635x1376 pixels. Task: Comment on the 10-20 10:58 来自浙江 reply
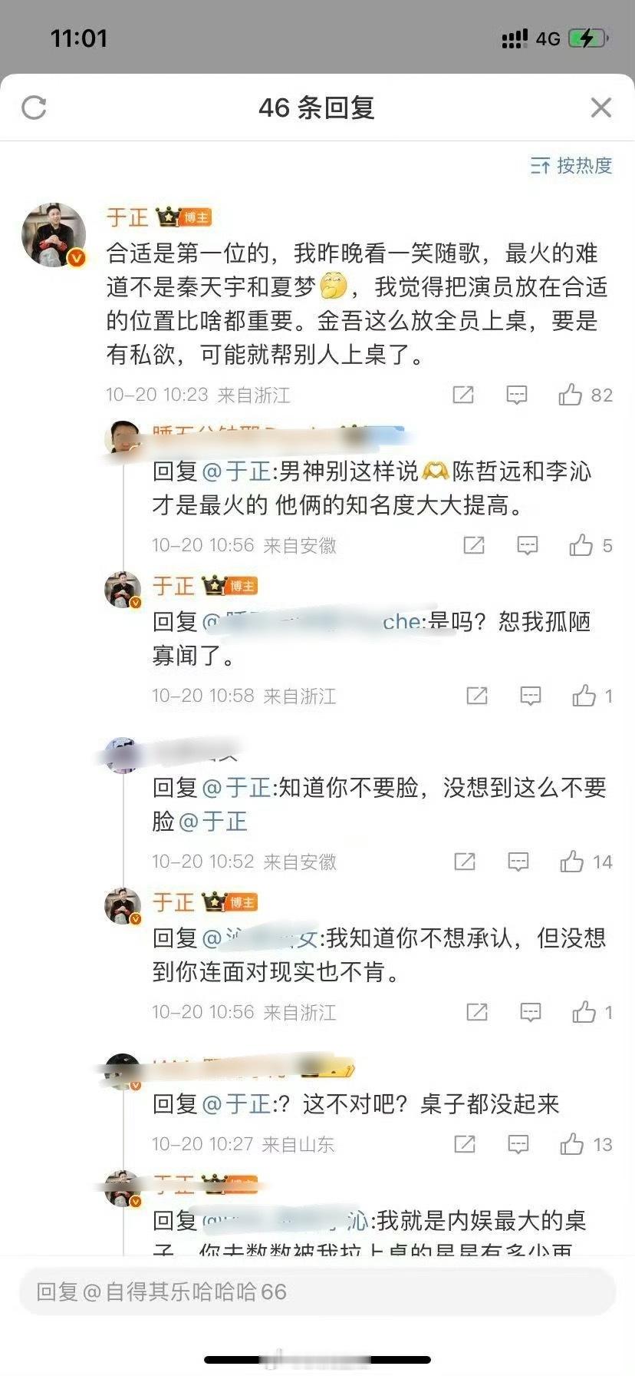[x=531, y=696]
